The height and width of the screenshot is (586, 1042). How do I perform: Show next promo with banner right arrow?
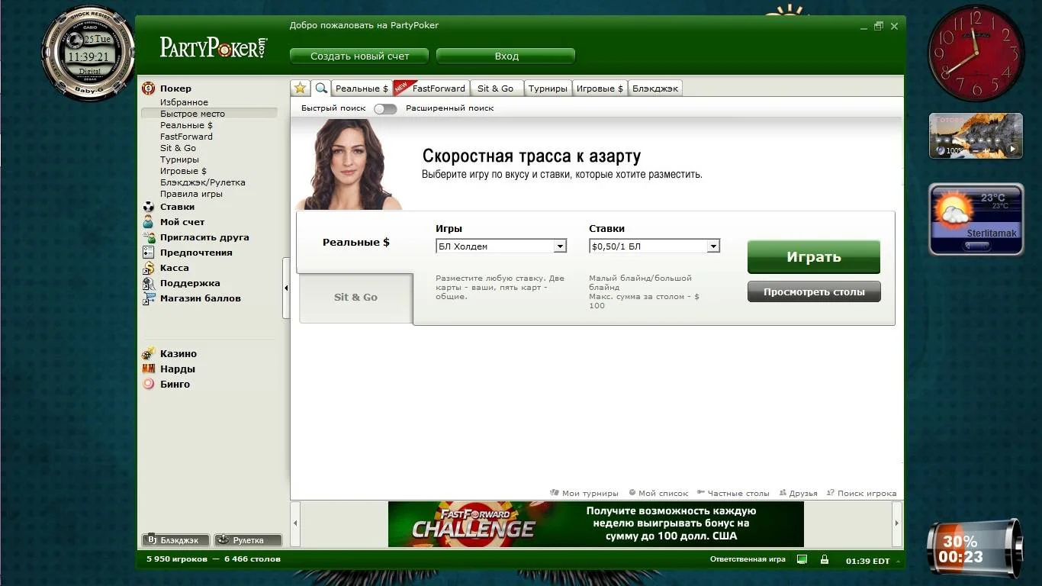896,523
